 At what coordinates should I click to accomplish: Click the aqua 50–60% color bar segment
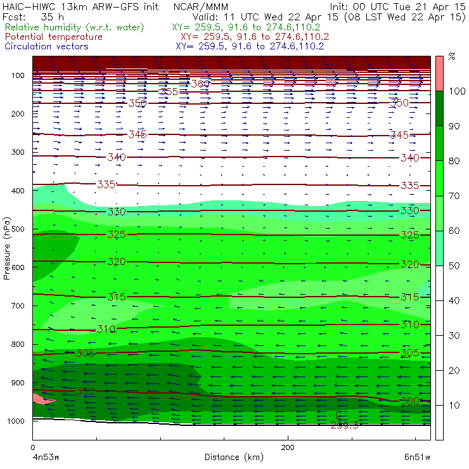439,248
